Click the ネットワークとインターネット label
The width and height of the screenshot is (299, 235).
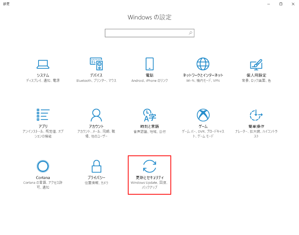[x=203, y=75]
